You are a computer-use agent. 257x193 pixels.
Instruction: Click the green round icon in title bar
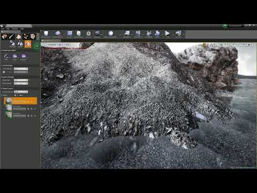[225, 26]
